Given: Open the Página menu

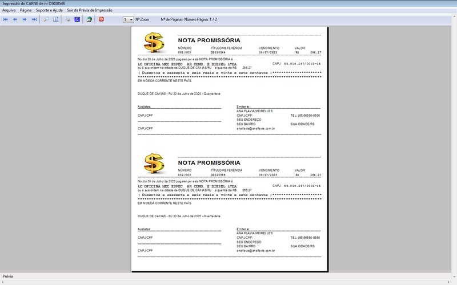Looking at the screenshot, I should tap(26, 10).
